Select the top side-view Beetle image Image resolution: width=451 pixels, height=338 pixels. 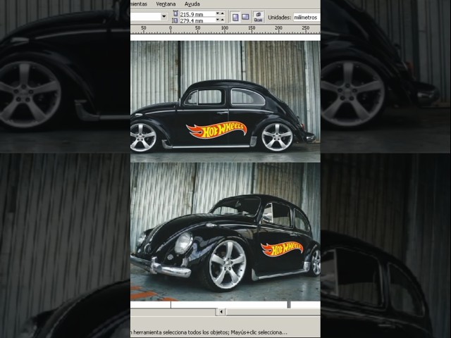coord(225,101)
